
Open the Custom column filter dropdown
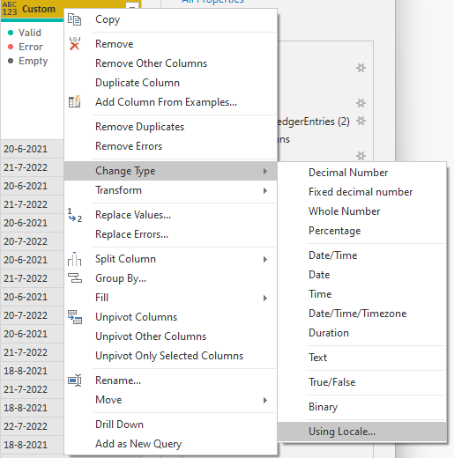click(132, 6)
